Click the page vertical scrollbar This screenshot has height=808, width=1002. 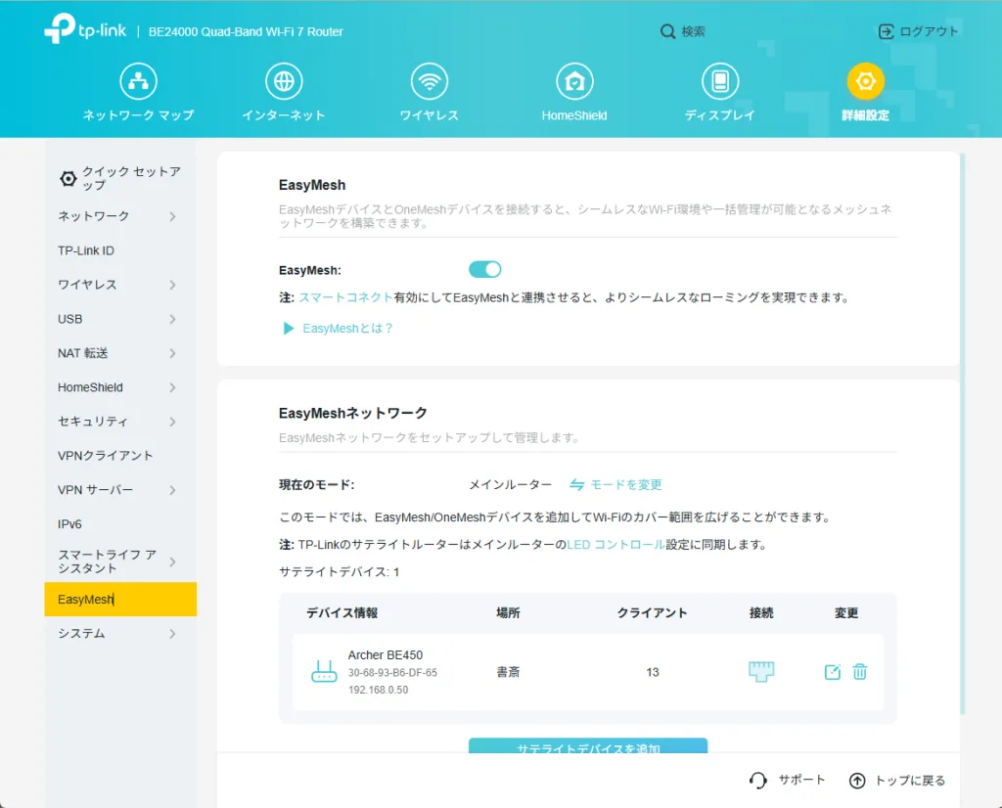[963, 434]
